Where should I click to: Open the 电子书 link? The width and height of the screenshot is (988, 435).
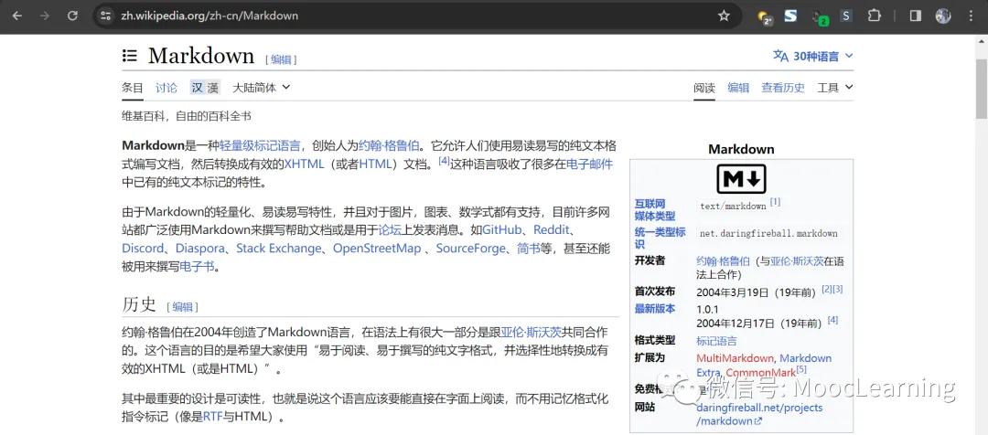tap(198, 266)
